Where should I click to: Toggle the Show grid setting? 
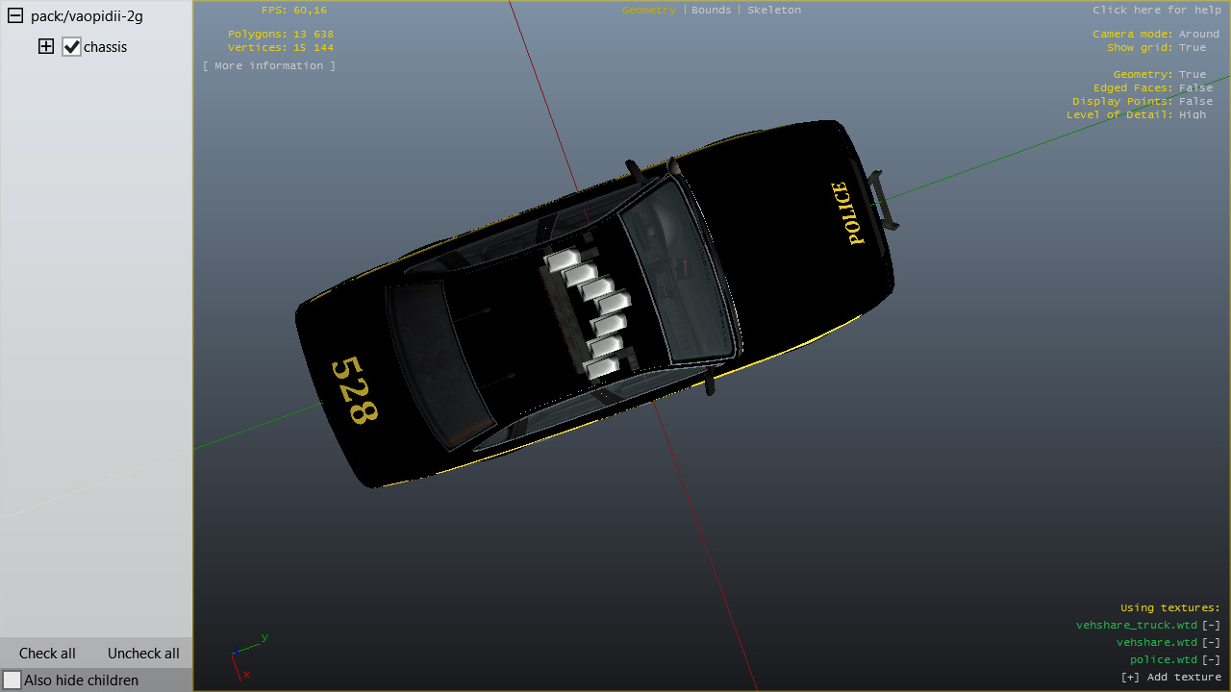pos(1192,47)
